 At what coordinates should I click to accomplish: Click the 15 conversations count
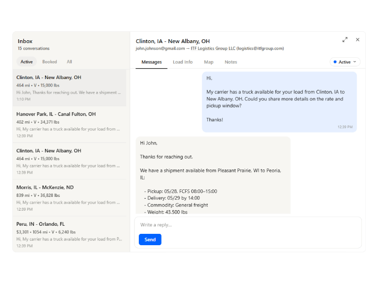[34, 48]
